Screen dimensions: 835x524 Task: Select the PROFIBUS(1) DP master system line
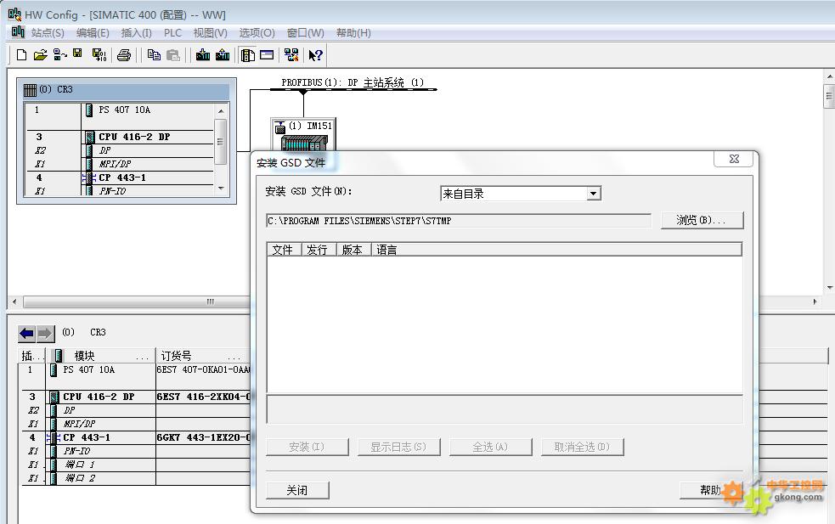click(353, 89)
